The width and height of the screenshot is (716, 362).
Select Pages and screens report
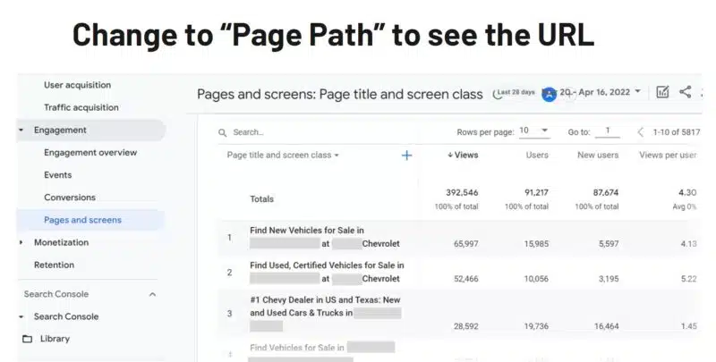coord(82,220)
